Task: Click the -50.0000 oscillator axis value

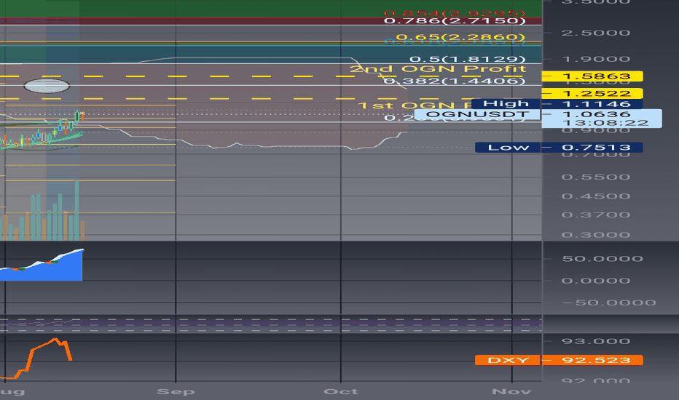Action: tap(609, 303)
